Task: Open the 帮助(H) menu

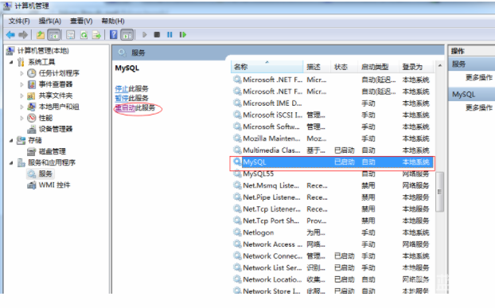Action: coord(113,21)
